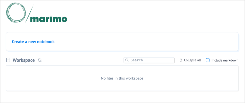The width and height of the screenshot is (245, 103).
Task: Focus the Search input field
Action: tap(149, 60)
